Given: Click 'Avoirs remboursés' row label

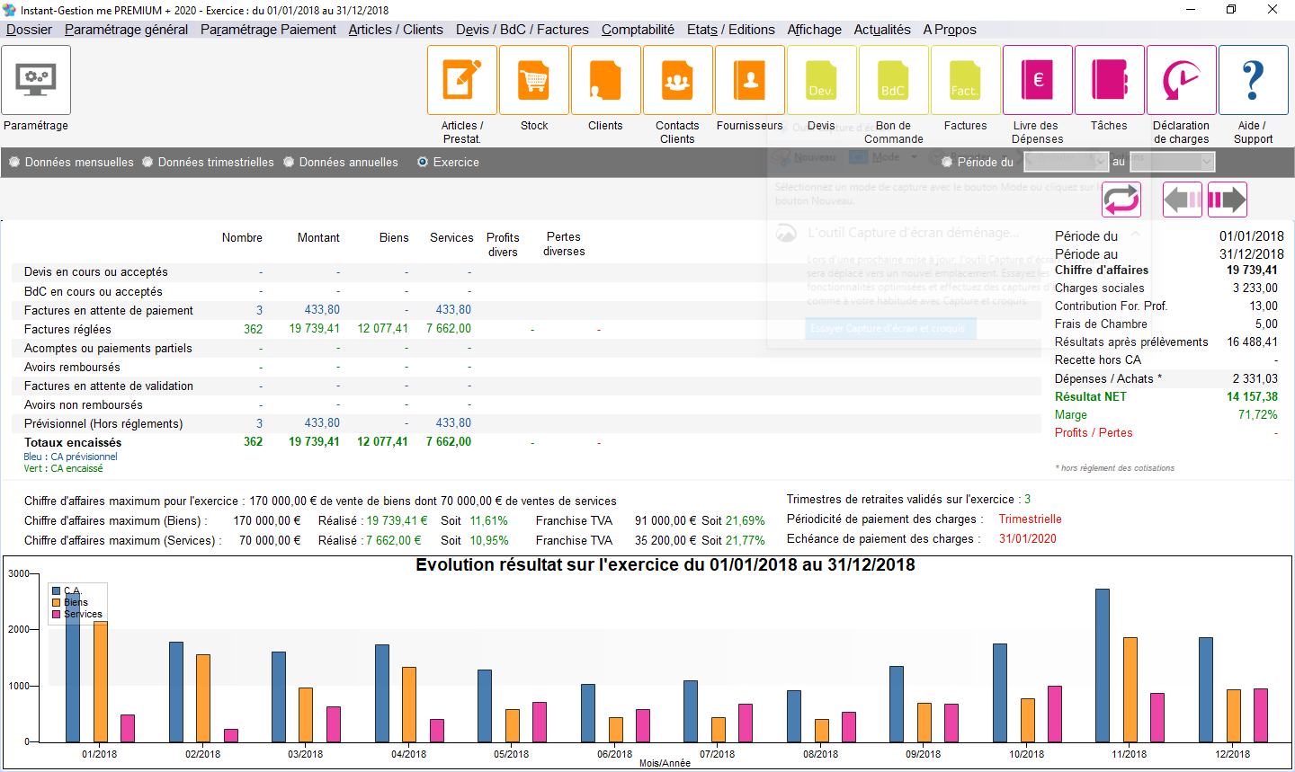Looking at the screenshot, I should click(72, 368).
